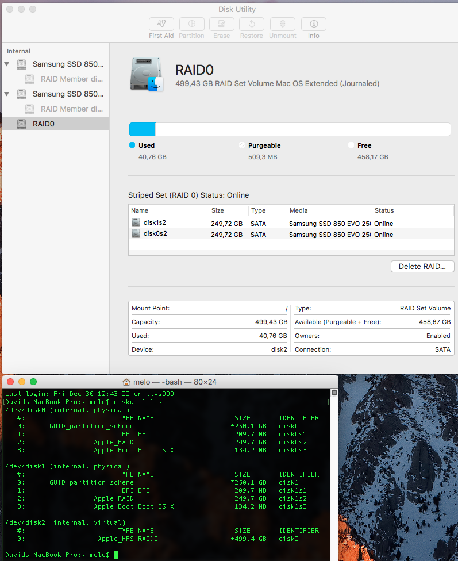Select the Restore toolbar icon
Viewport: 458px width, 561px height.
pos(252,24)
